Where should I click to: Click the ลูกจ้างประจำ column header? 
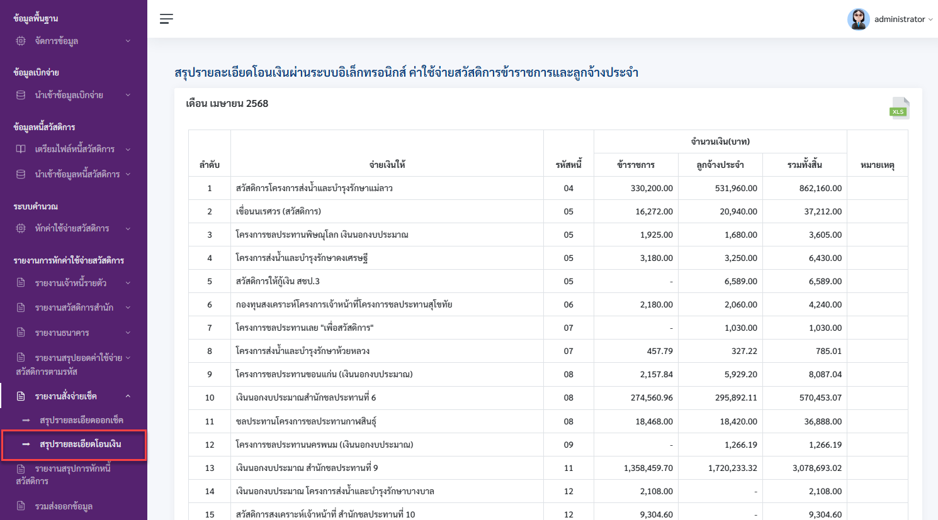click(720, 165)
